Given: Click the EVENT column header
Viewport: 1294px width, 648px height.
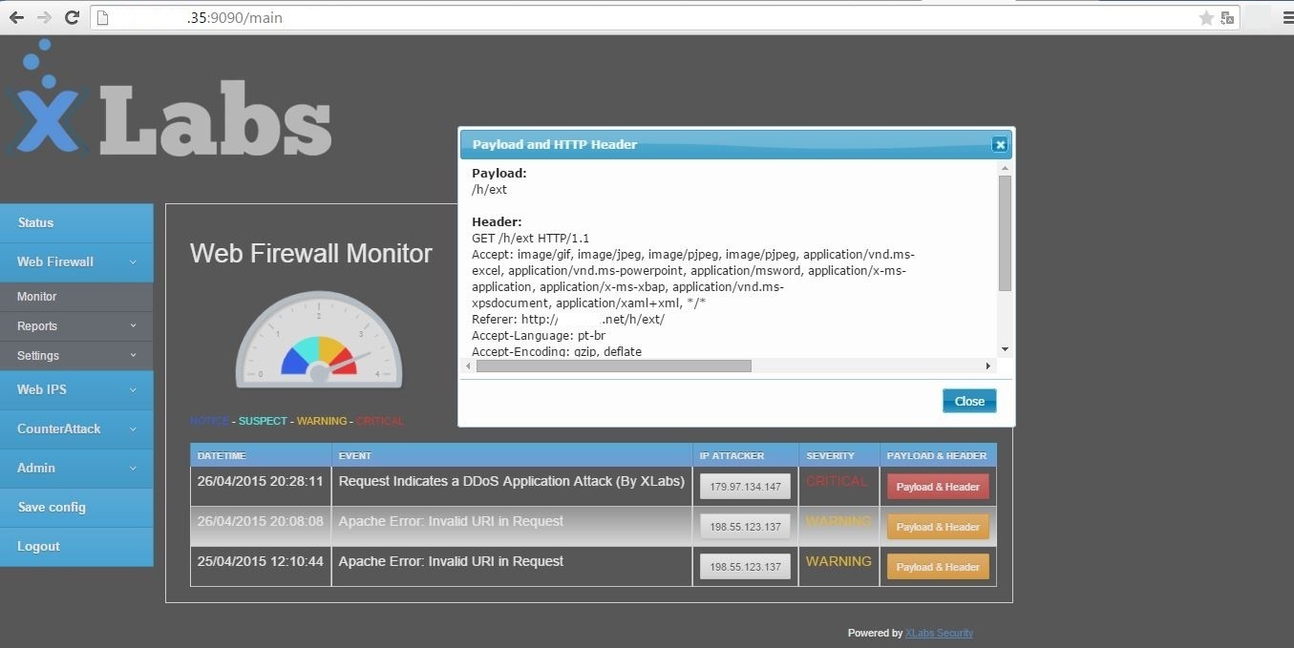Looking at the screenshot, I should click(x=512, y=455).
